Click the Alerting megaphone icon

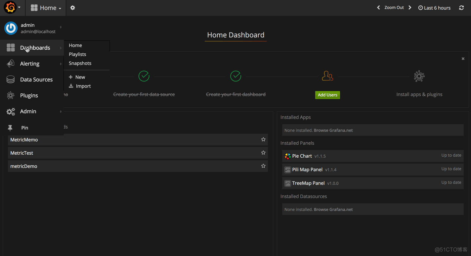[x=11, y=64]
